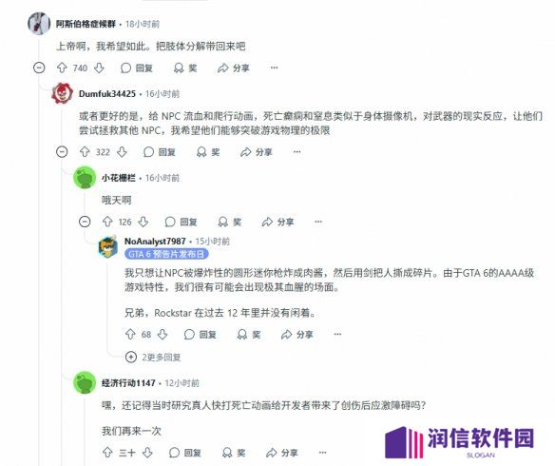
Task: Upvote the comment with 740 votes
Action: (x=62, y=68)
